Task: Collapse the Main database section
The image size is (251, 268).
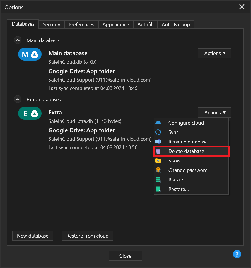Action: pyautogui.click(x=18, y=40)
